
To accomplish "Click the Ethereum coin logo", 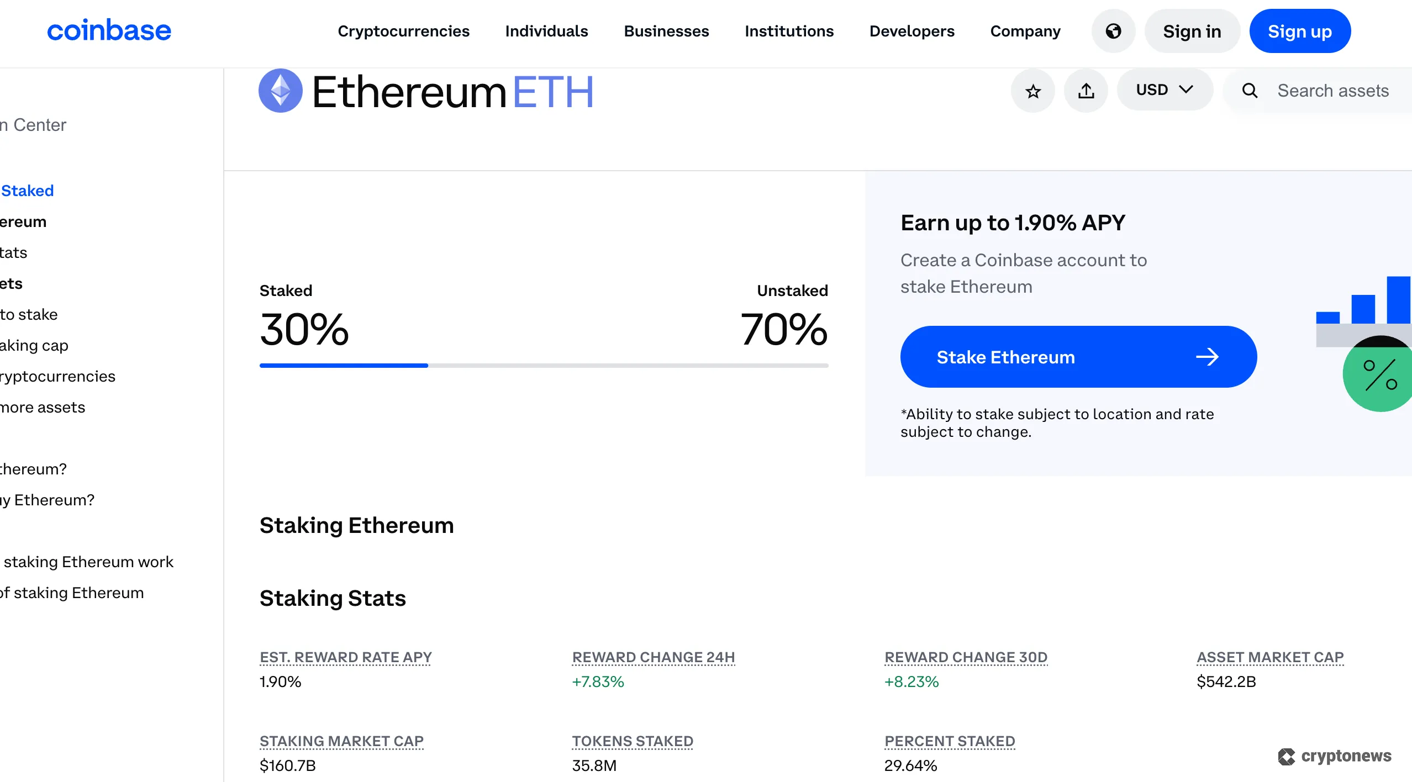I will [x=280, y=90].
